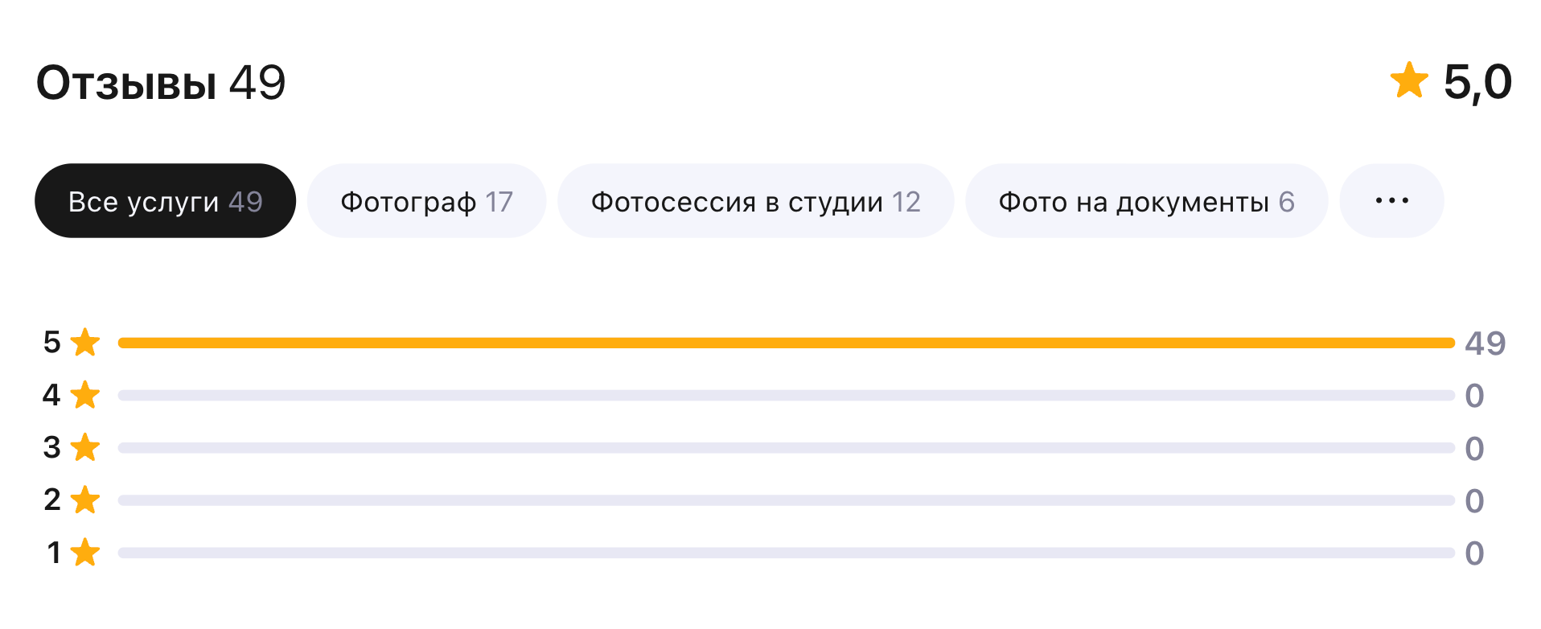
Task: Click the star icon in the 3-star row
Action: coord(84,447)
